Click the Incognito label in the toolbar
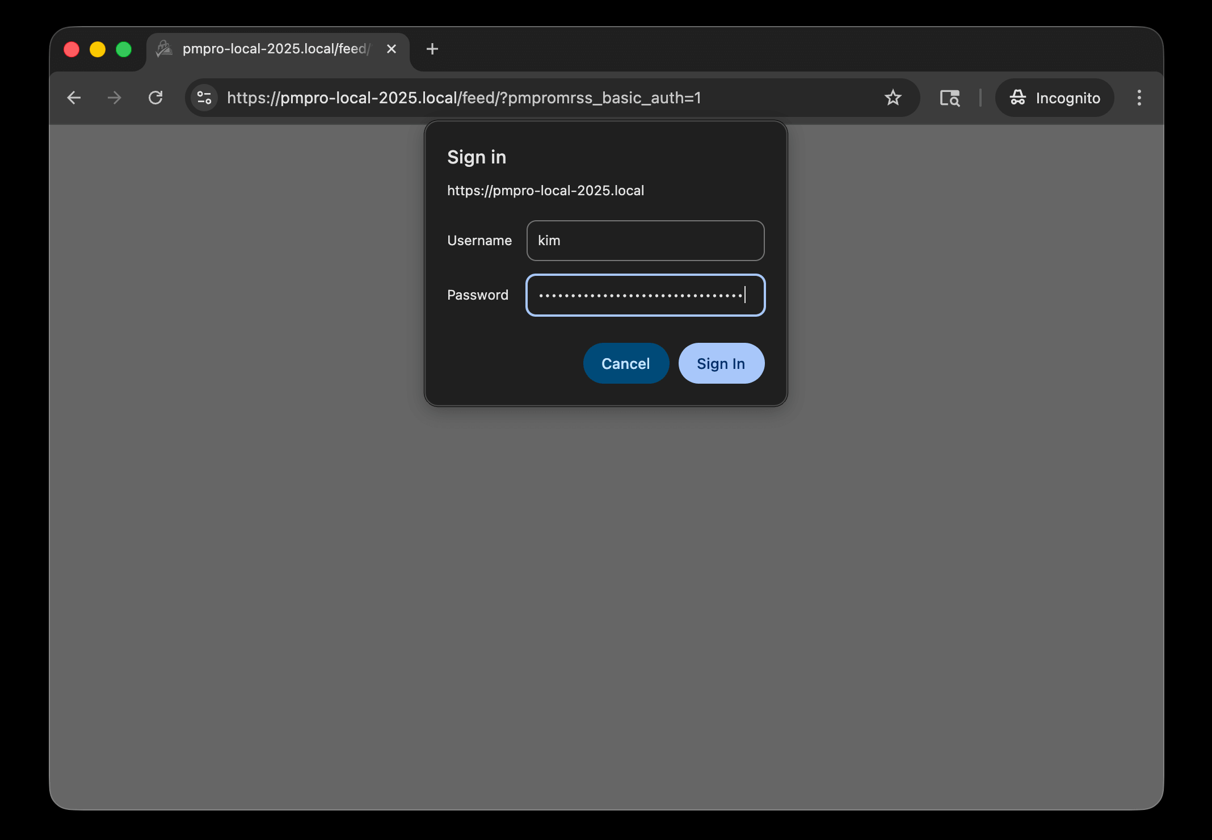 pyautogui.click(x=1068, y=98)
